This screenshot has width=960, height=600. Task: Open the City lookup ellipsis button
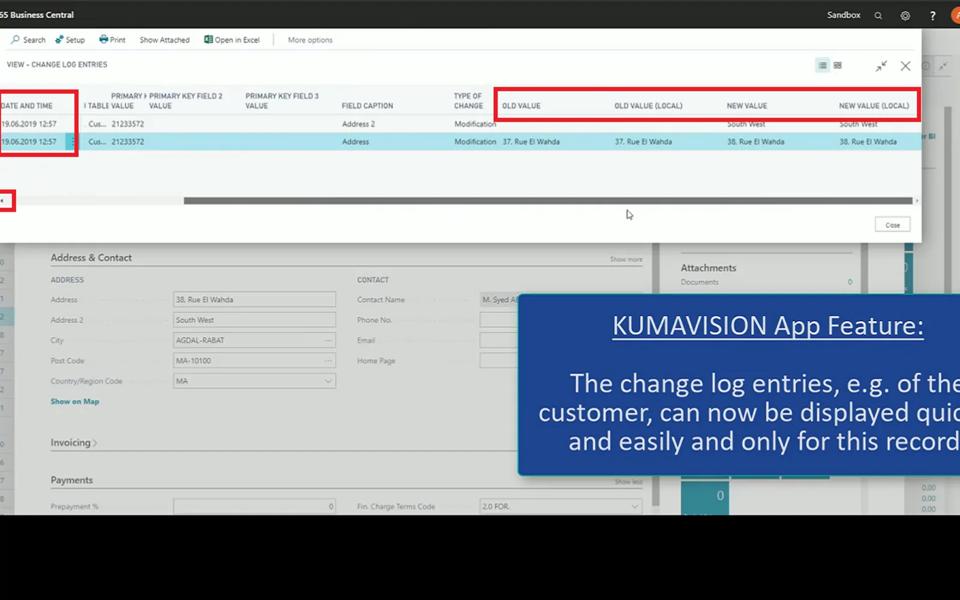(x=328, y=340)
